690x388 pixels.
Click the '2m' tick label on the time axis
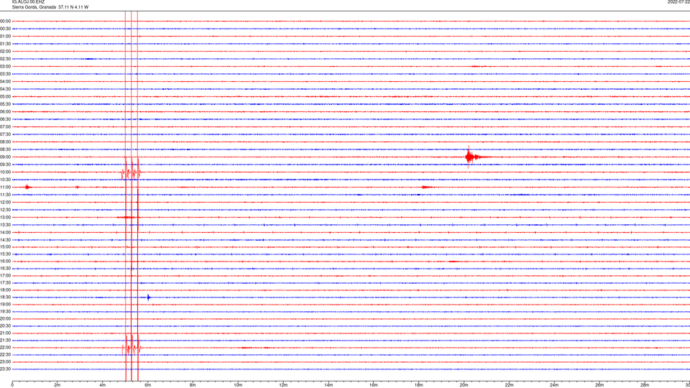coord(57,385)
